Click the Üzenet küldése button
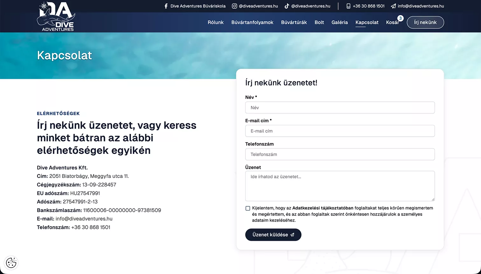The width and height of the screenshot is (481, 274). [273, 235]
